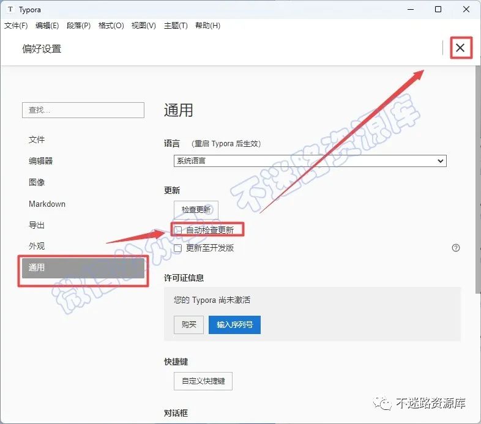481x424 pixels.
Task: Select 编辑器 in the settings sidebar
Action: (83, 161)
